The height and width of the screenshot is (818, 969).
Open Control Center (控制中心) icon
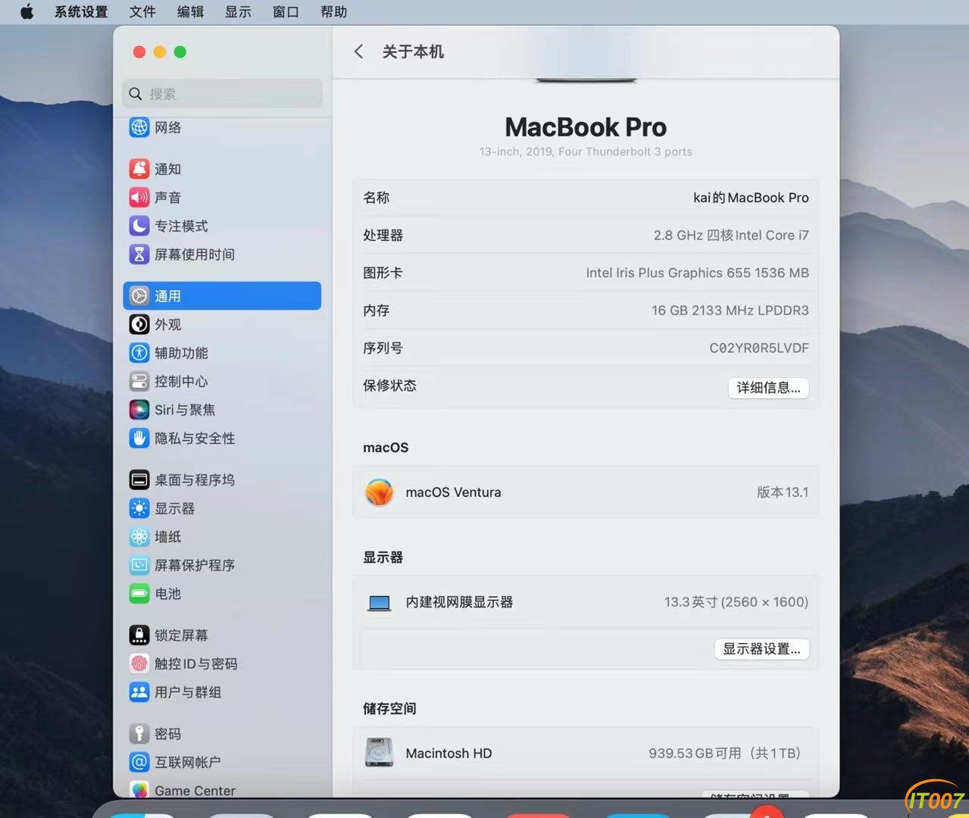tap(139, 381)
